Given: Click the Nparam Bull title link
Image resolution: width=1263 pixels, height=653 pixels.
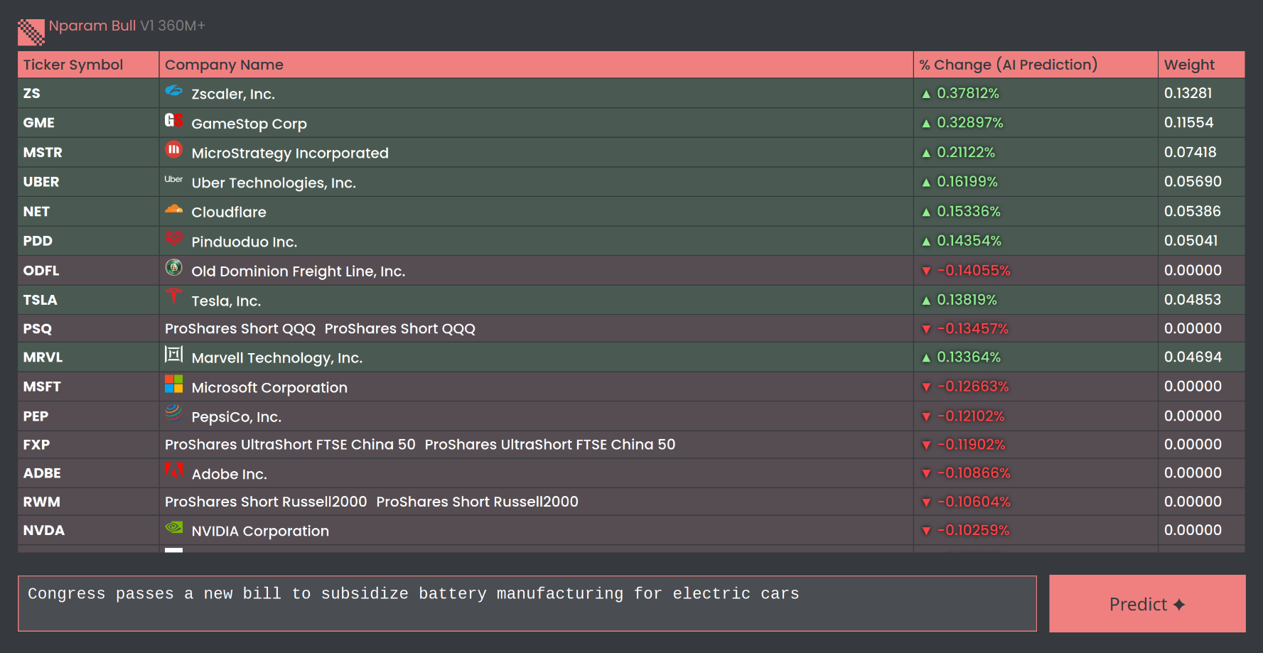Looking at the screenshot, I should click(92, 26).
